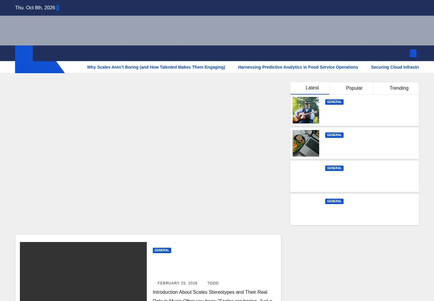434x301 pixels.
Task: Click the blue square button in the navigation bar
Action: coord(413,53)
